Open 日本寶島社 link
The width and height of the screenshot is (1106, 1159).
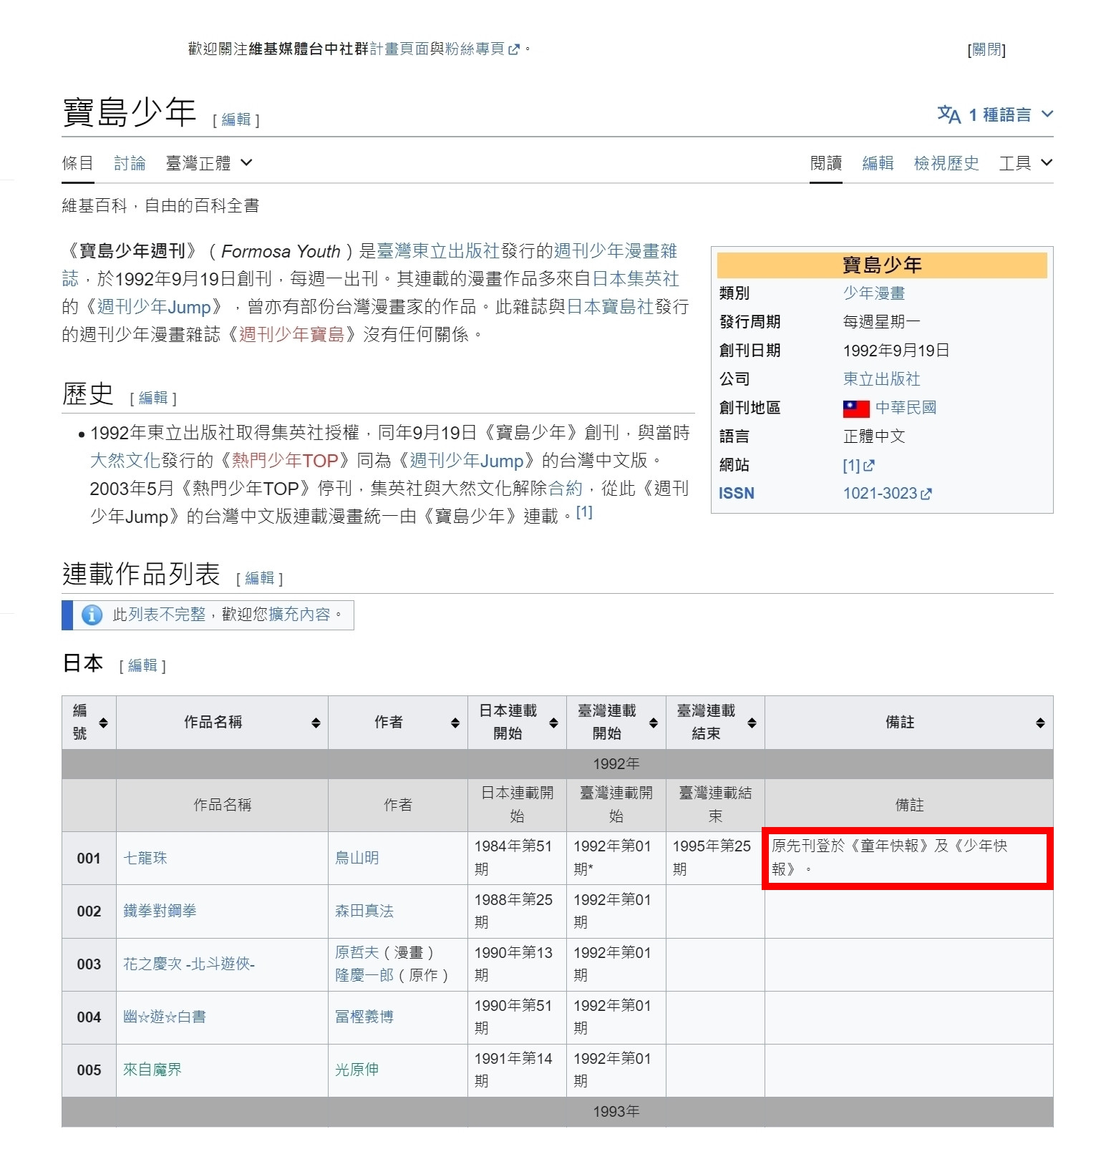pyautogui.click(x=610, y=307)
